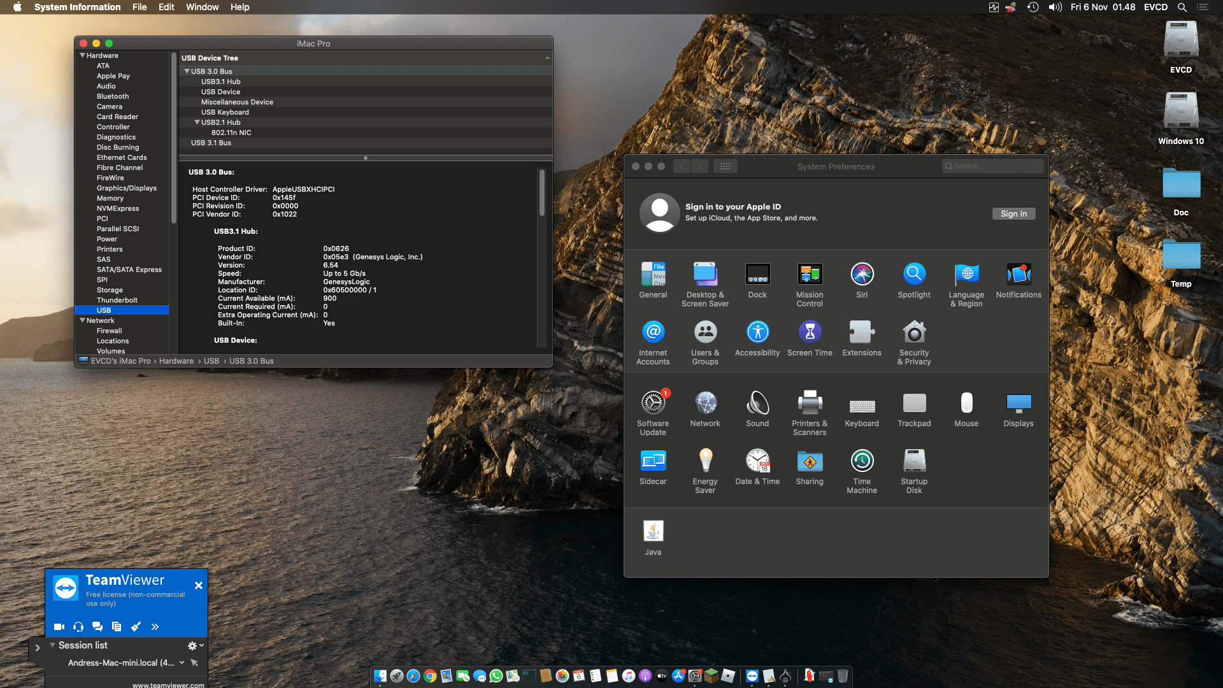Image resolution: width=1223 pixels, height=688 pixels.
Task: Open Sharing preferences
Action: [810, 467]
